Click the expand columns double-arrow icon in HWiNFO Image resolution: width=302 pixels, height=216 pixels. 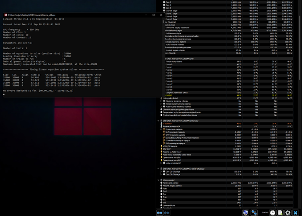point(159,213)
